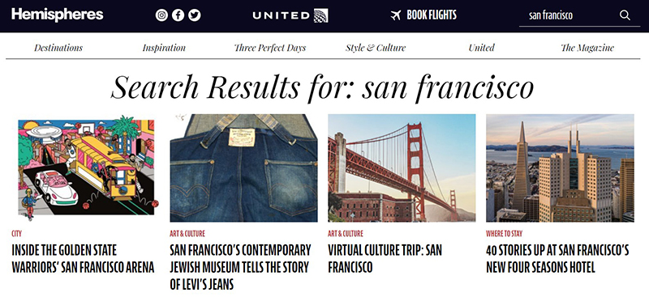This screenshot has width=649, height=297.
Task: Open the Inspiration menu
Action: [x=164, y=48]
